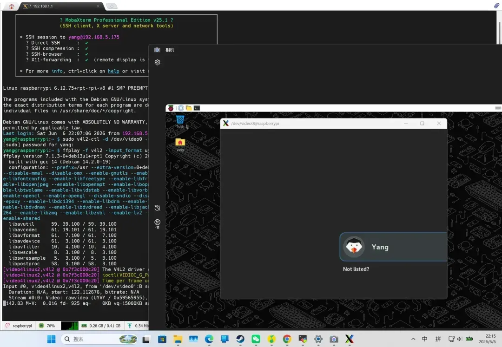The width and height of the screenshot is (502, 347).
Task: Click '[sudo] password for yang:' line
Action: [x=39, y=145]
